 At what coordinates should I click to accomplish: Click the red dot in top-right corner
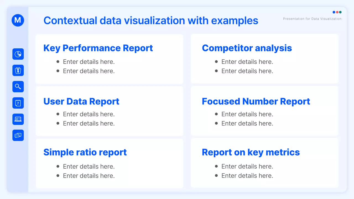coord(337,12)
